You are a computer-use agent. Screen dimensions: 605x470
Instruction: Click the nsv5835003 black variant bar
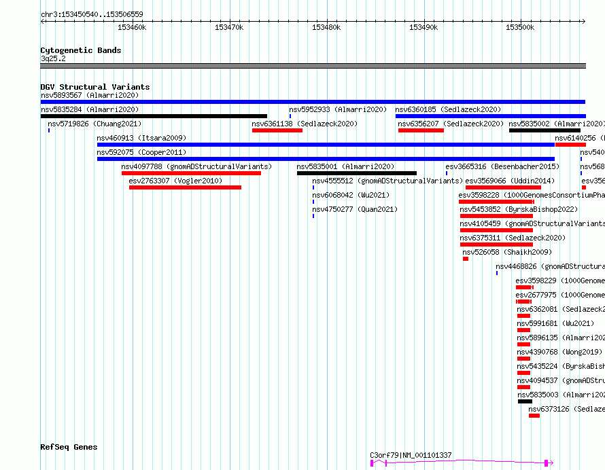point(525,401)
